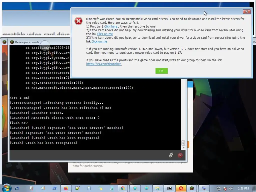Click 'net.minecraft.client.main.Main.main' stack line
This screenshot has height=192, width=256.
point(79,88)
